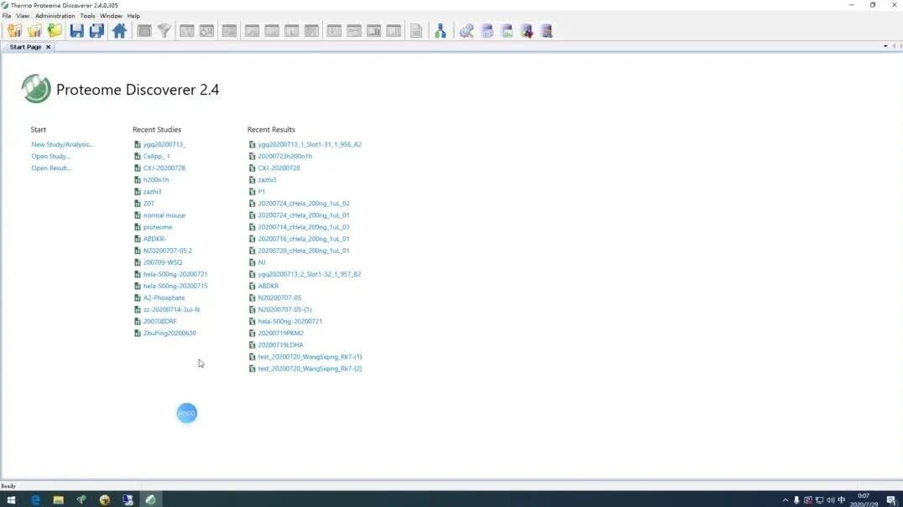
Task: Open the Window menu
Action: click(x=111, y=16)
